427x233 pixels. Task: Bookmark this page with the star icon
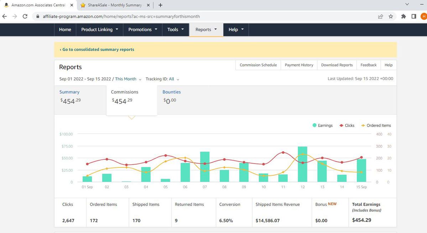(391, 16)
